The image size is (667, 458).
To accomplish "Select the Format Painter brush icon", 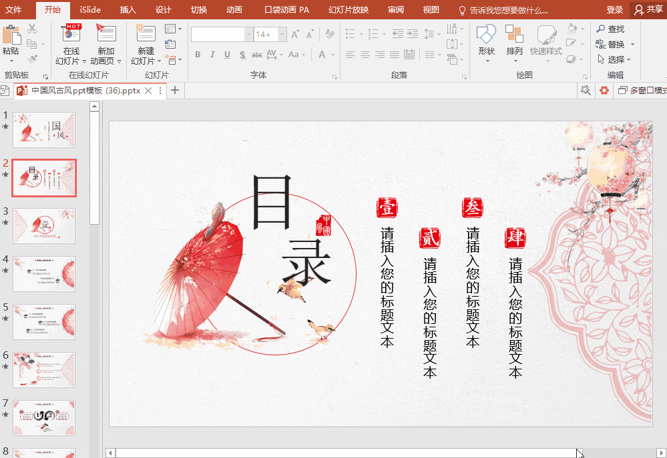I will pos(32,59).
